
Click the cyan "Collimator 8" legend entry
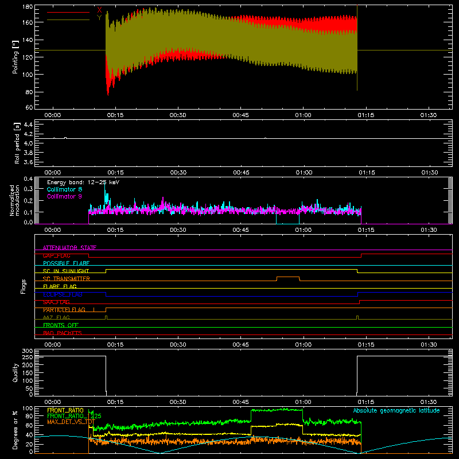pyautogui.click(x=64, y=189)
